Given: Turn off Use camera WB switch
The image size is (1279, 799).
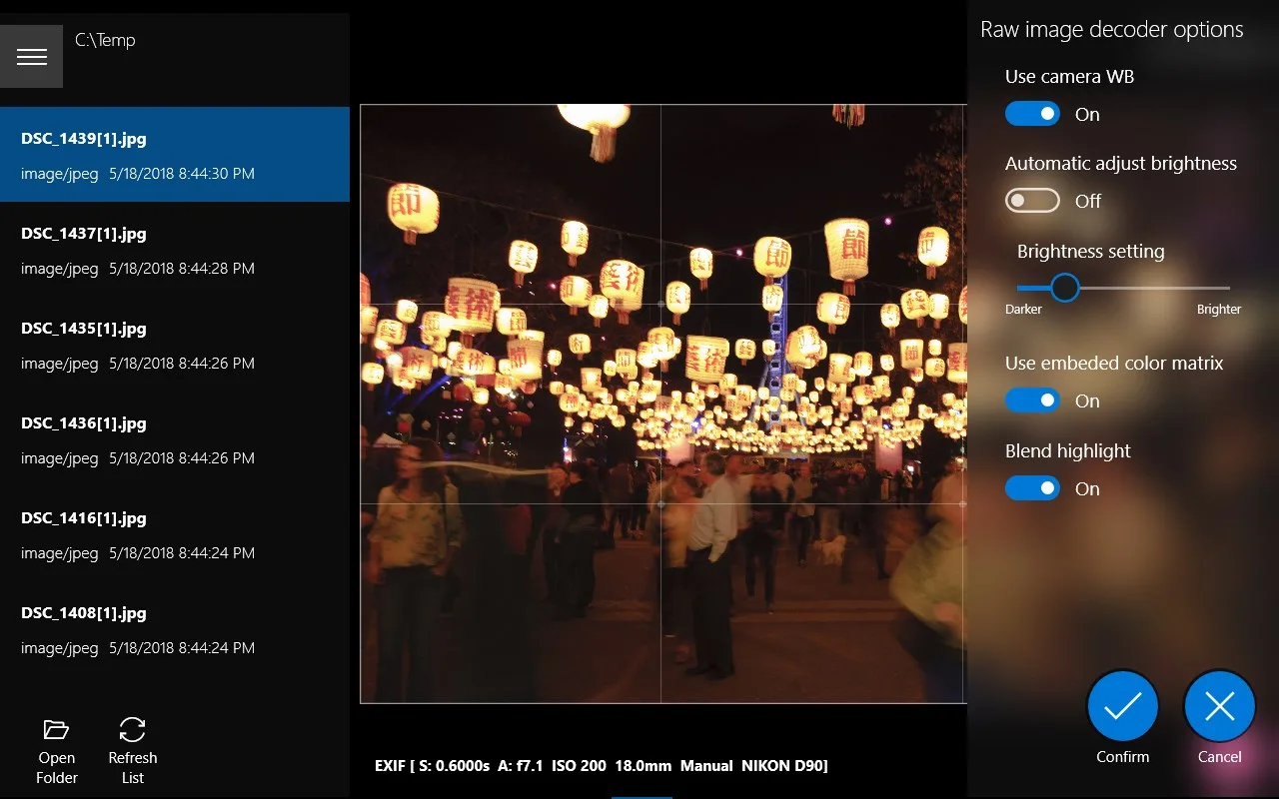Looking at the screenshot, I should pyautogui.click(x=1032, y=114).
